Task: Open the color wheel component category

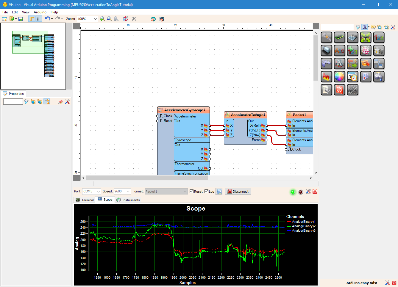Action: coord(339,76)
